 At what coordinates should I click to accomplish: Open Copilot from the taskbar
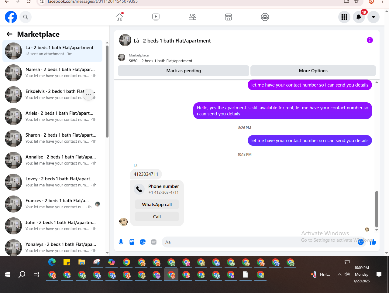112,262
